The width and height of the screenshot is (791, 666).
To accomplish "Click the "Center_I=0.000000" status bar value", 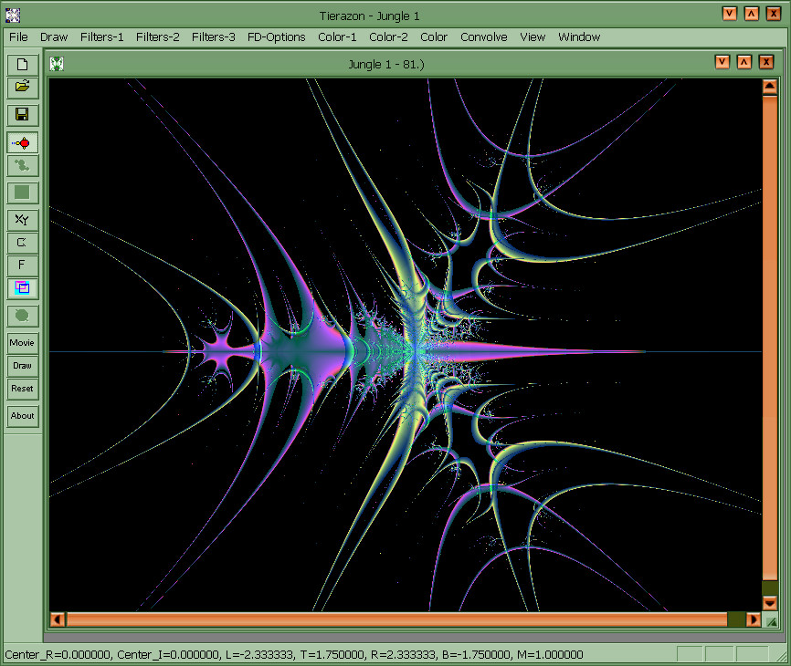I will pyautogui.click(x=168, y=654).
